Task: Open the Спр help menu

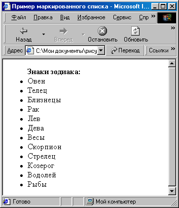Action: pyautogui.click(x=143, y=17)
